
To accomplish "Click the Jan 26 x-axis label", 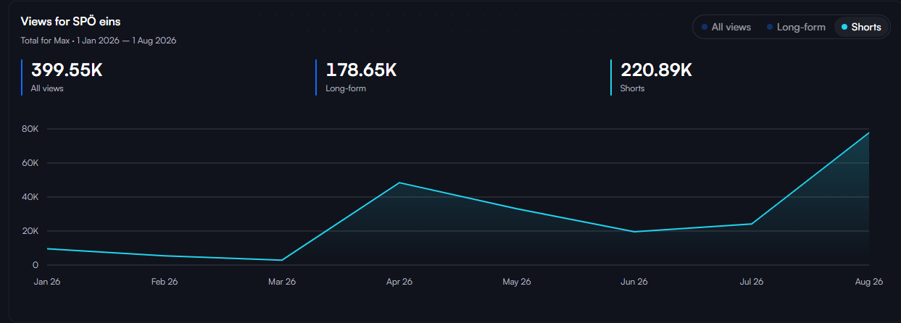I will (x=46, y=282).
